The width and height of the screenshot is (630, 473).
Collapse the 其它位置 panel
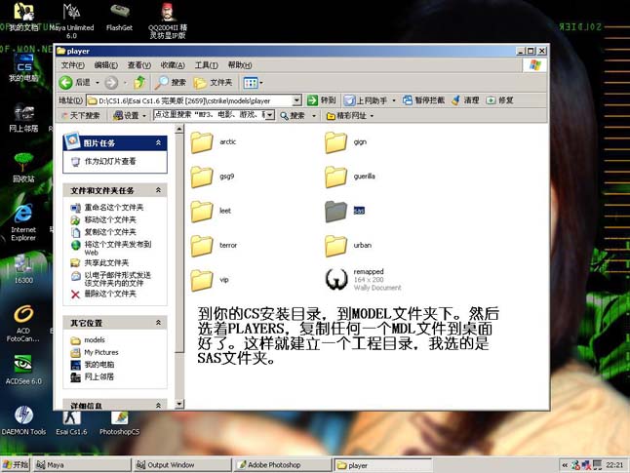(158, 323)
